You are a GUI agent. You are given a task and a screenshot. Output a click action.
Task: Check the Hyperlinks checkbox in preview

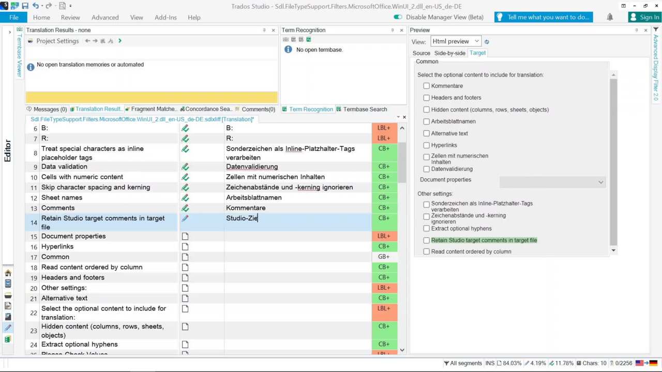426,145
